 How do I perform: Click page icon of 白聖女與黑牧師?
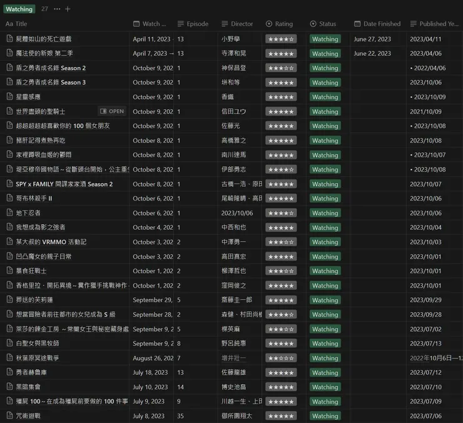pos(10,343)
